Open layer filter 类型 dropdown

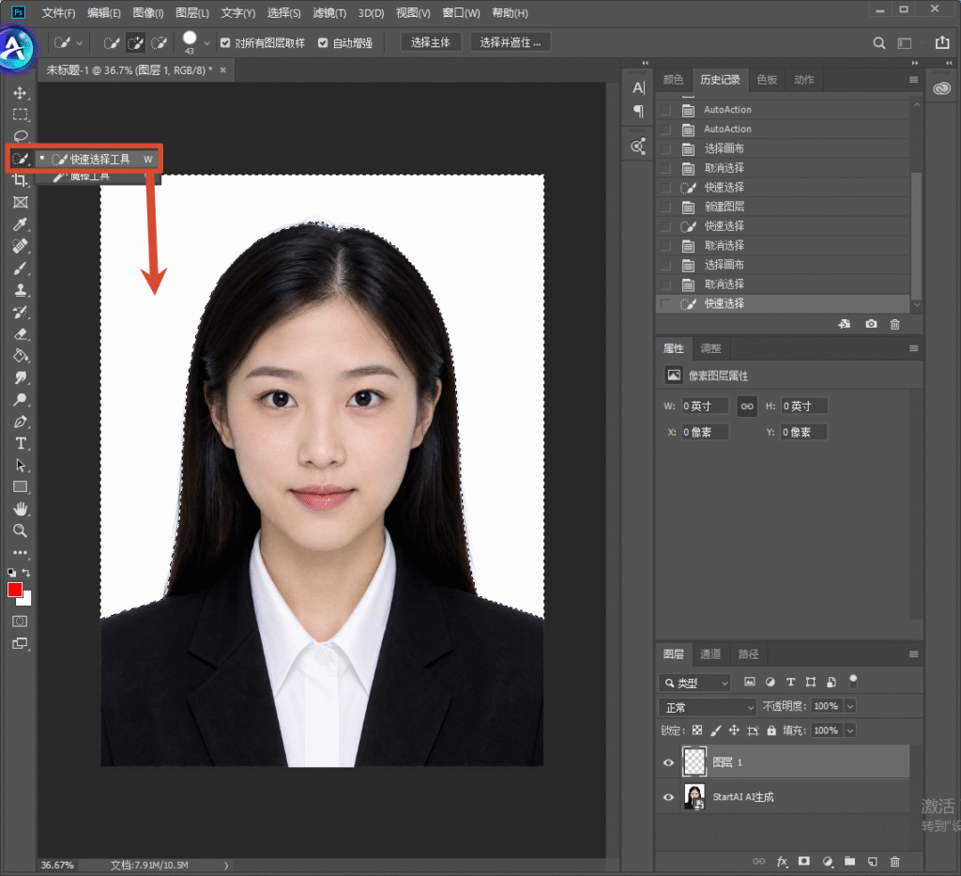(695, 683)
